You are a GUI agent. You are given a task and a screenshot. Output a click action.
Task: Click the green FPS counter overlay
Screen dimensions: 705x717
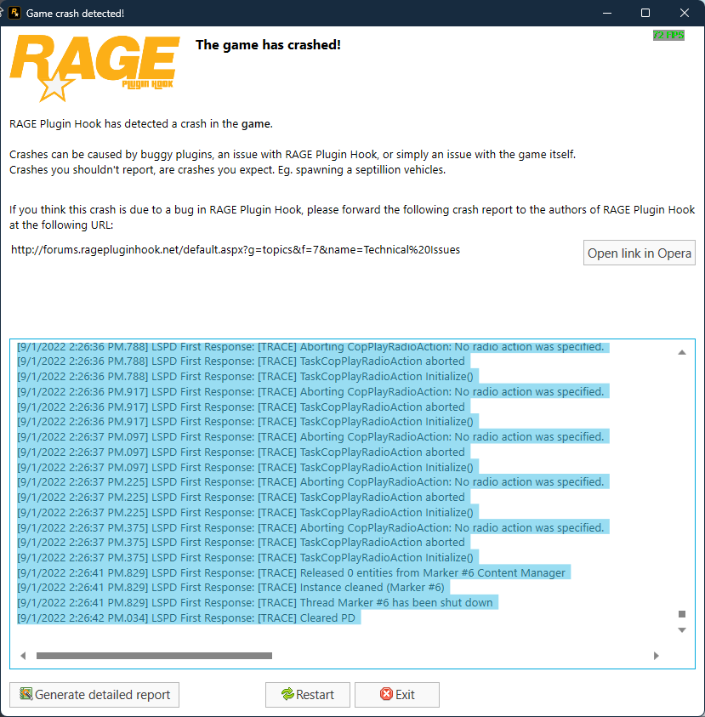pos(668,35)
